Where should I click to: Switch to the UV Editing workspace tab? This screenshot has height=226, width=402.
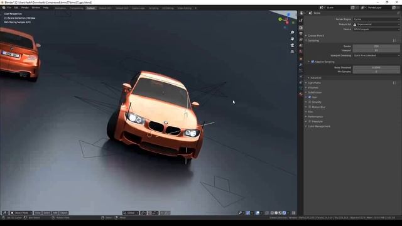168,8
